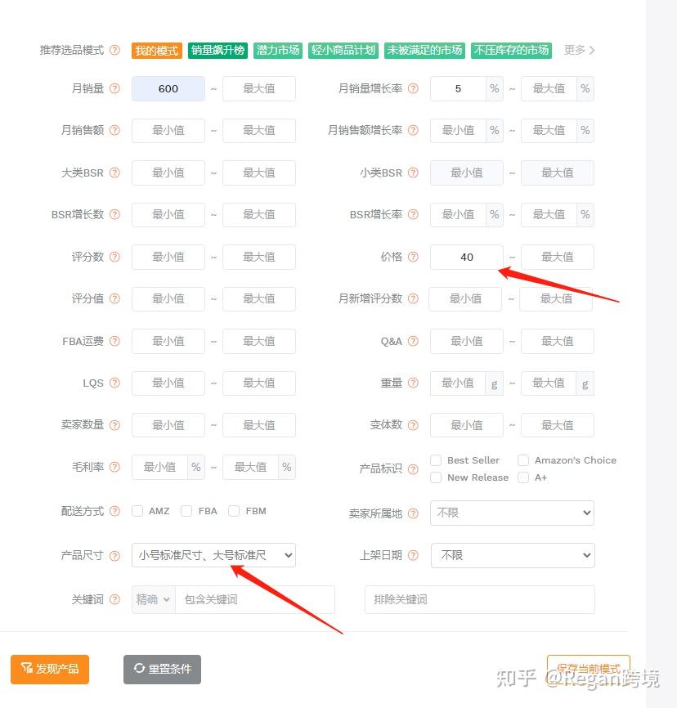Expand the 卖家所属地 dropdown
Screen dimensions: 677x708
[512, 513]
